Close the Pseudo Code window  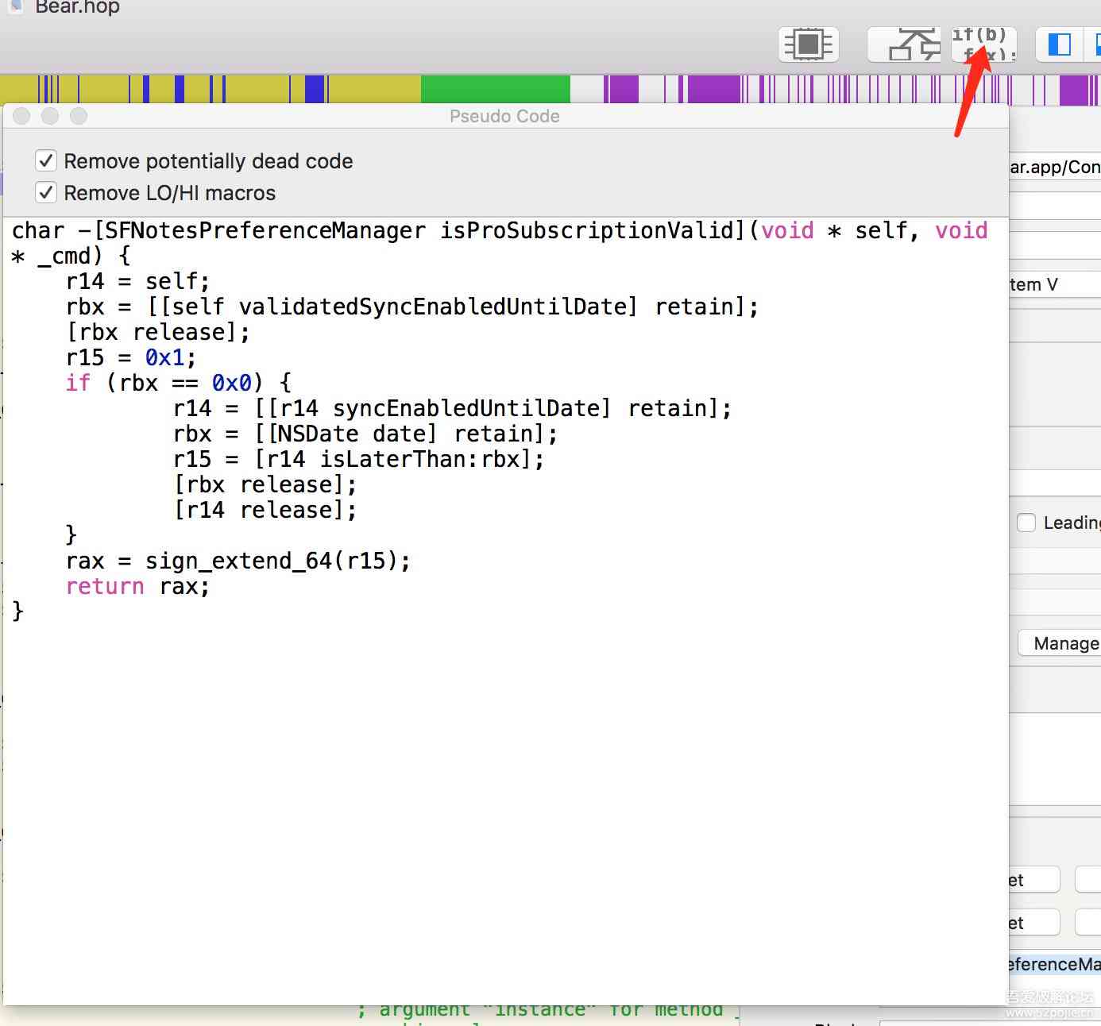21,116
